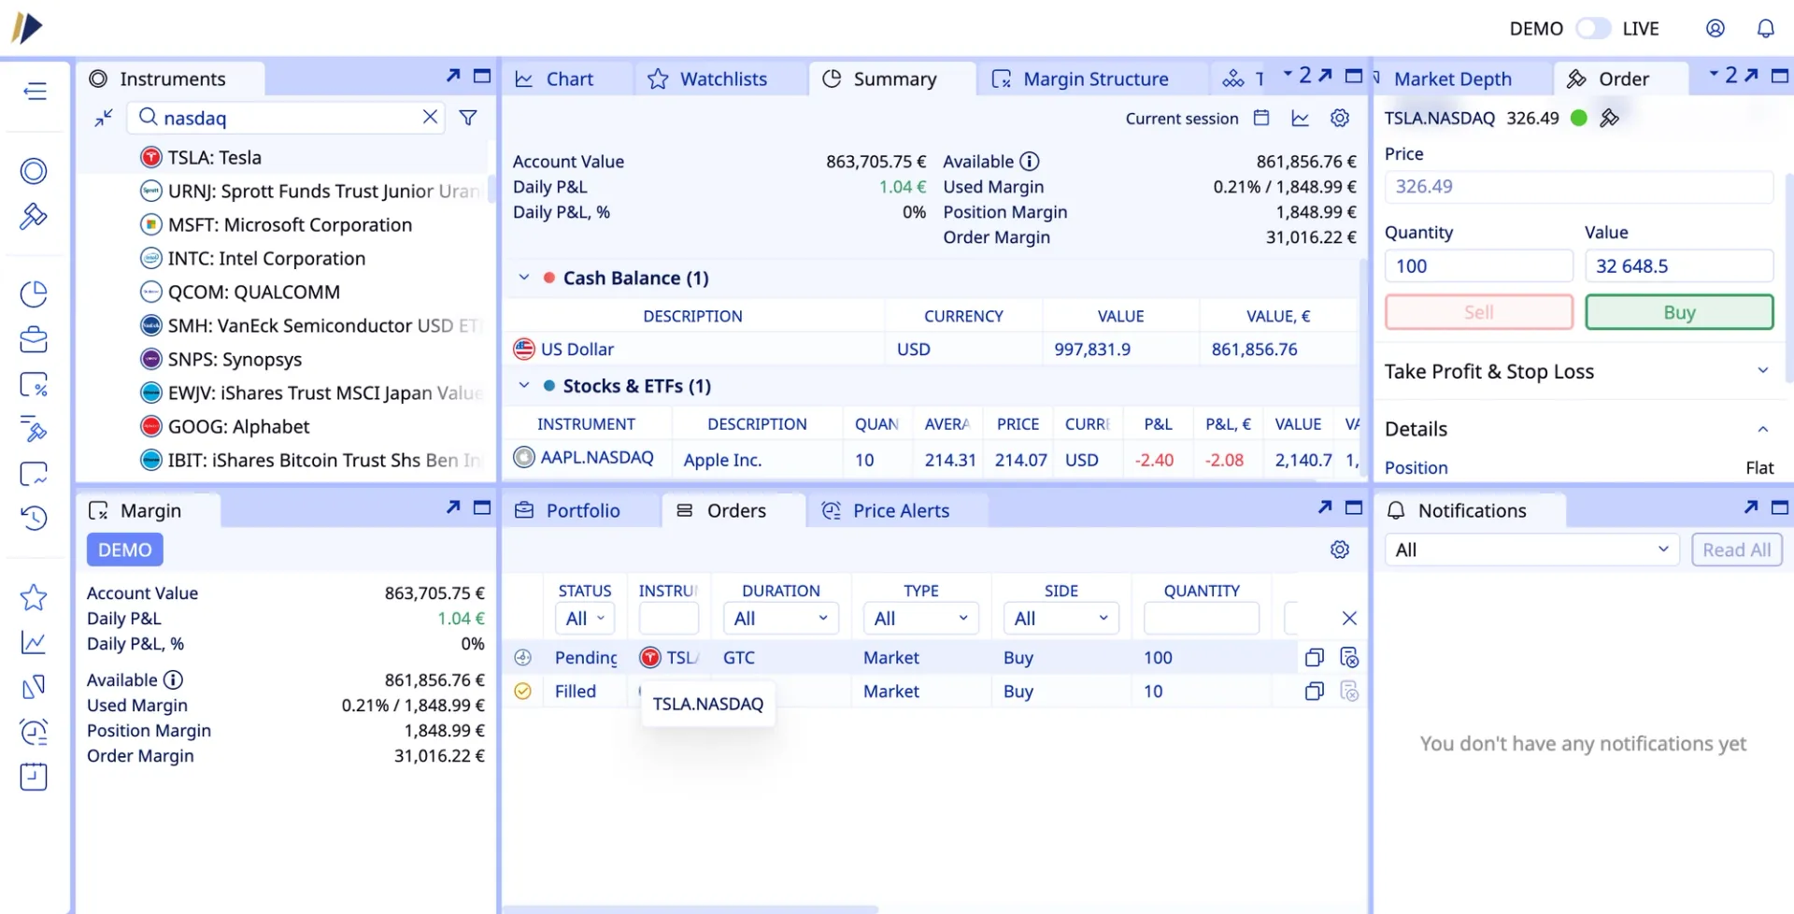Expand Take Profit & Stop Loss
This screenshot has height=914, width=1794.
[x=1762, y=371]
